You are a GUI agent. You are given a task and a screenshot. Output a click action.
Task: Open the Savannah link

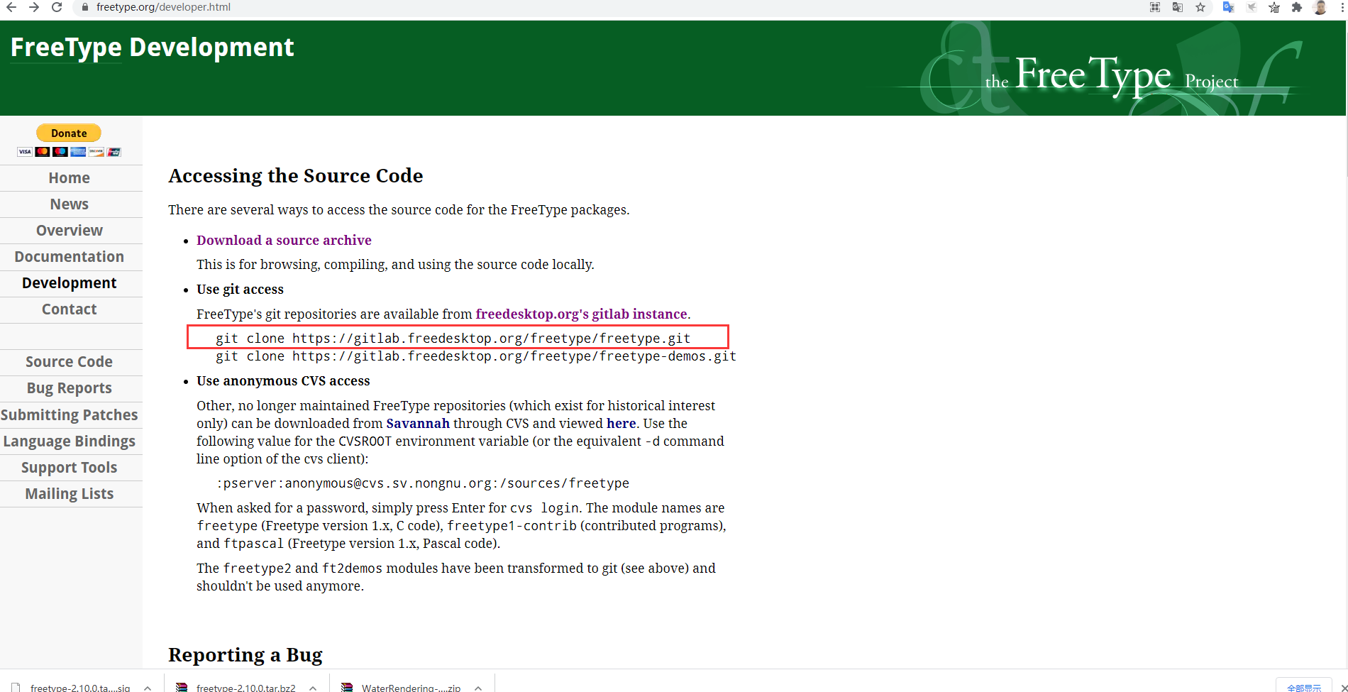418,424
